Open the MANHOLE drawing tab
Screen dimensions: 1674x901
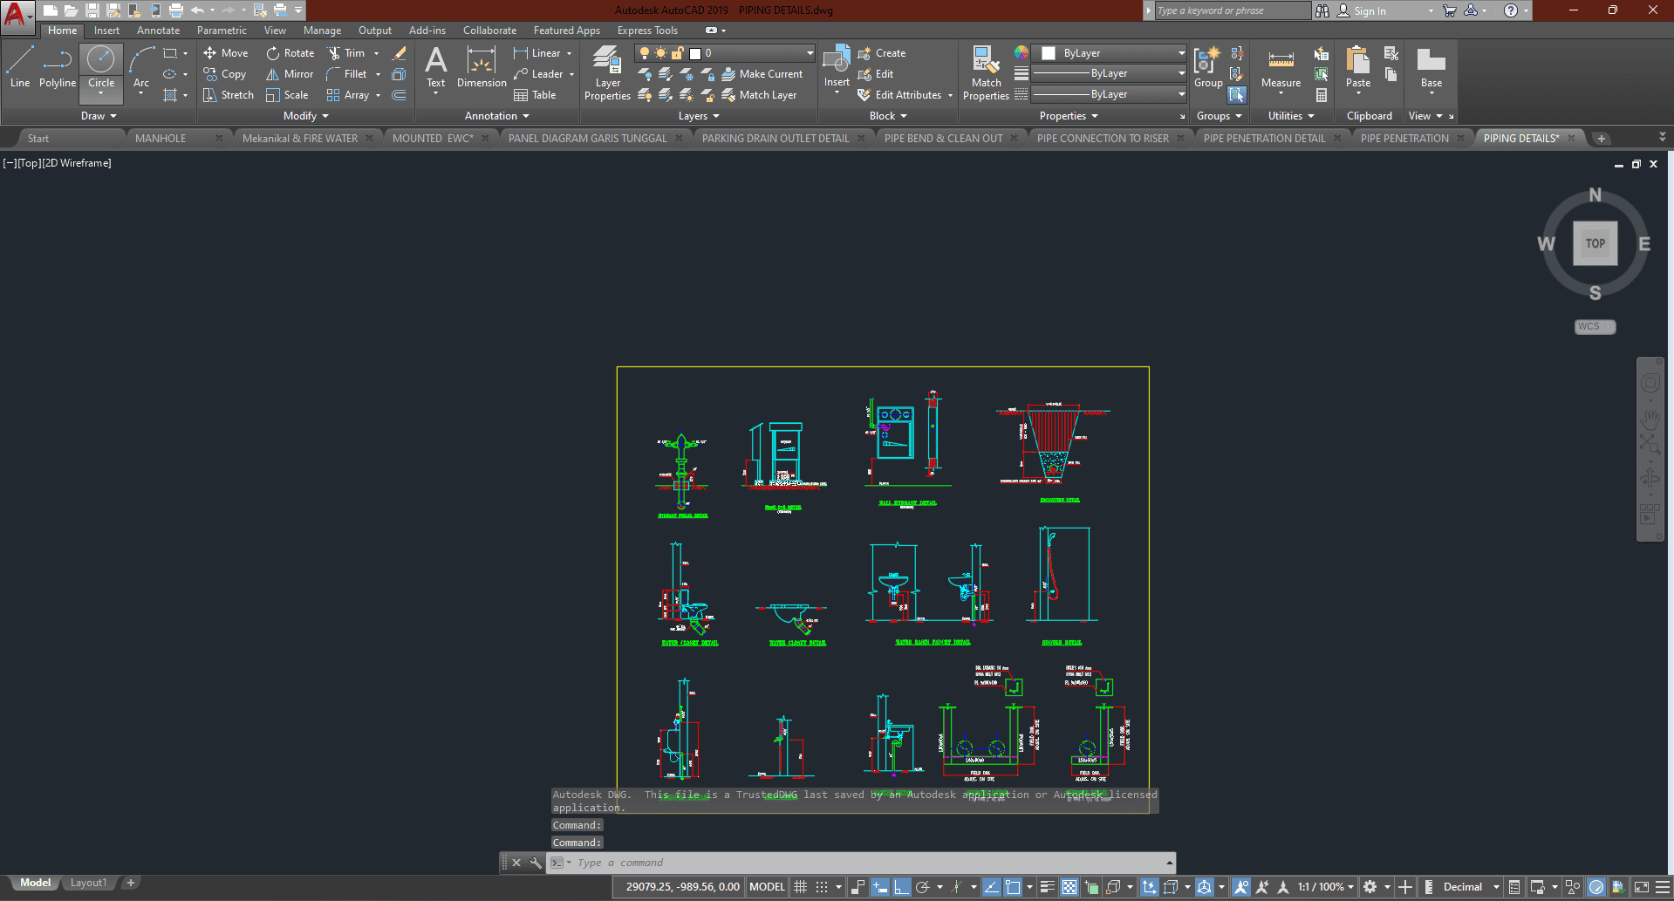(x=161, y=139)
